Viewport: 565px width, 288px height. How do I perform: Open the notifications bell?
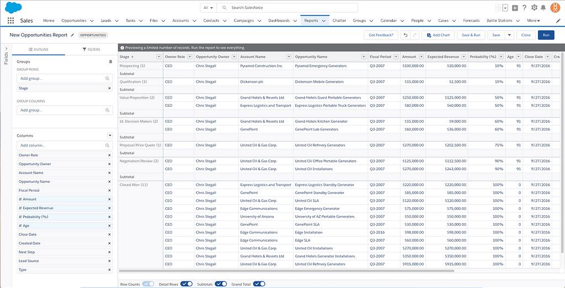[x=543, y=8]
